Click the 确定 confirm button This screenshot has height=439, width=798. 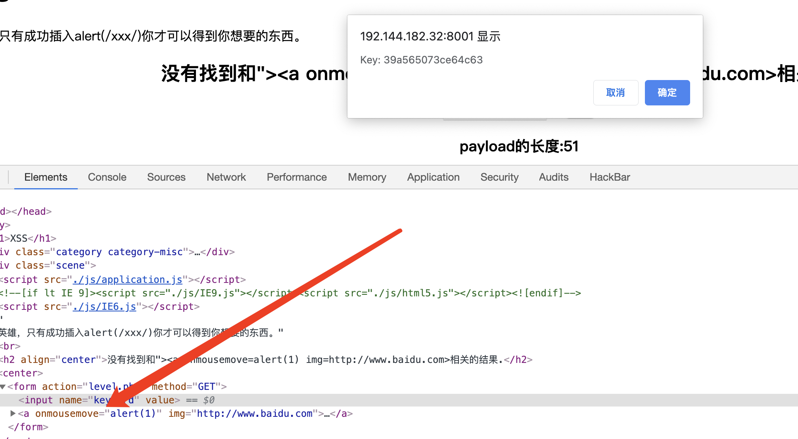[667, 93]
